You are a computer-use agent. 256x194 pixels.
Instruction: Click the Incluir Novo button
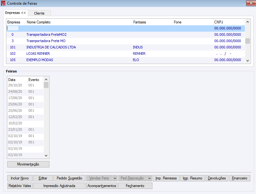(20, 178)
